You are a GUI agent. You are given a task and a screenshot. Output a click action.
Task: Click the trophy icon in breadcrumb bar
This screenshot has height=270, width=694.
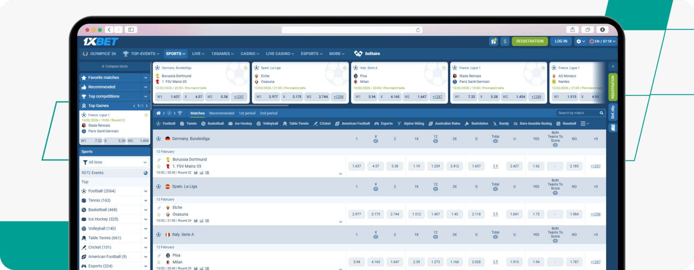[x=180, y=113]
